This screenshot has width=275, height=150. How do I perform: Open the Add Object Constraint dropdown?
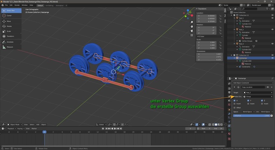click(x=253, y=83)
